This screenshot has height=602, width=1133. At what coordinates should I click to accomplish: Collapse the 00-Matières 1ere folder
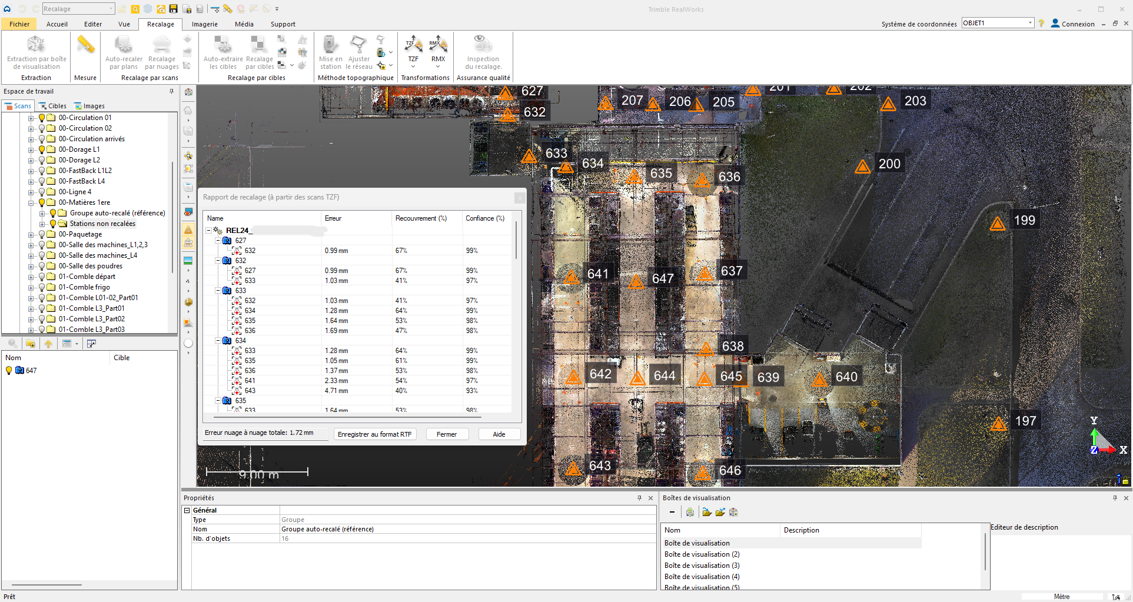32,202
